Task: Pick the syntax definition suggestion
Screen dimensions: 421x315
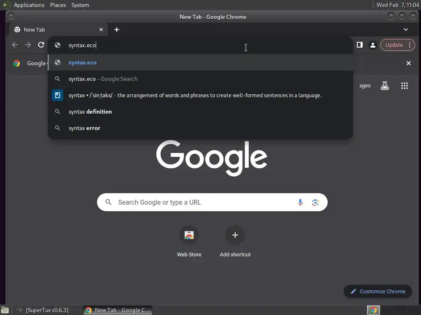Action: [201, 112]
